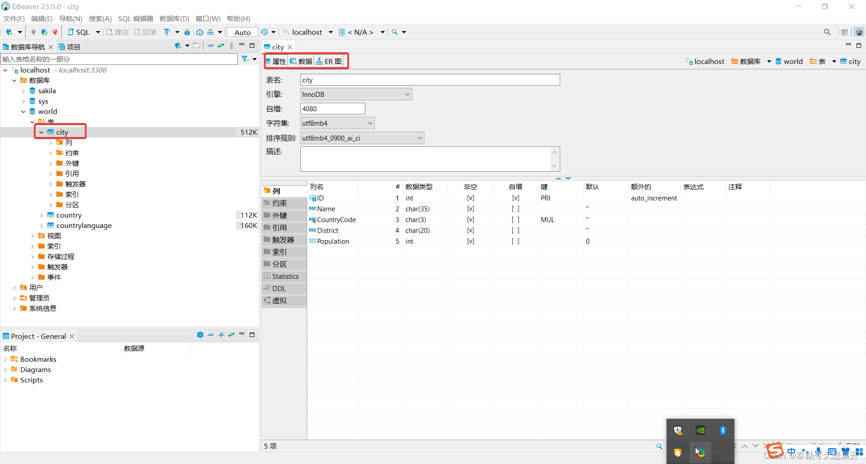Click the navigator new connection plug icon
866x464 pixels.
click(x=178, y=45)
